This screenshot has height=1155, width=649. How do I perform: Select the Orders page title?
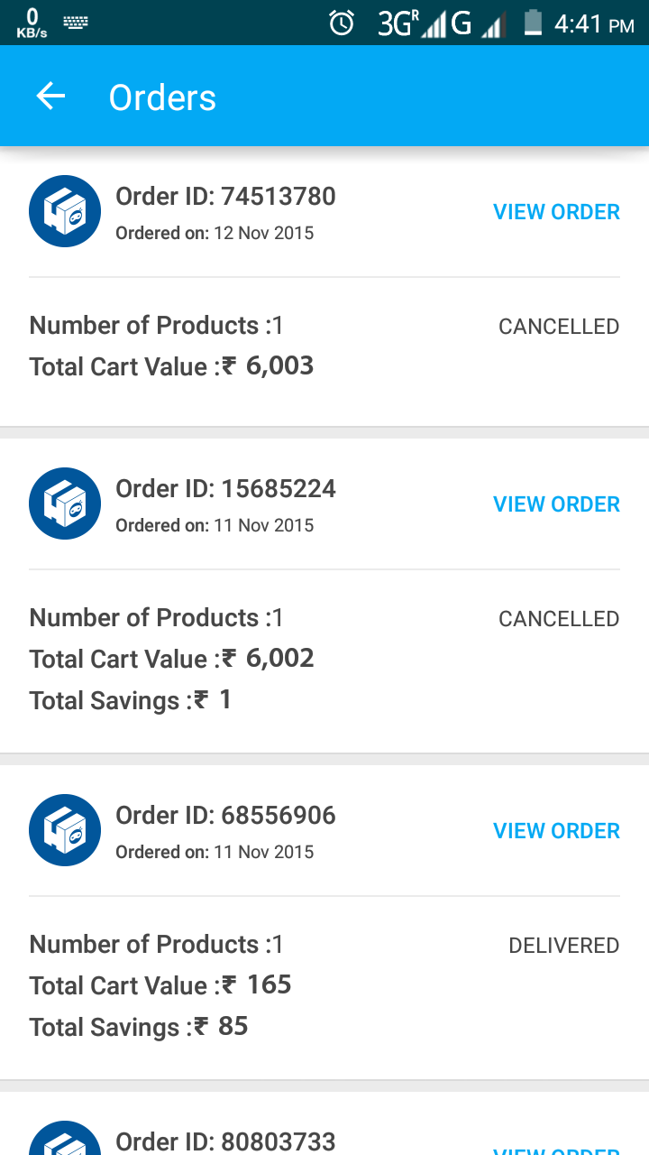click(x=162, y=97)
